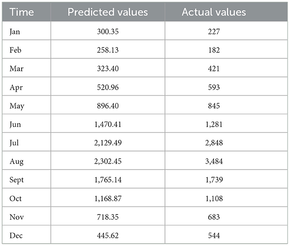
Task: Click the Dec predicted value 445.62
Action: 108,235
